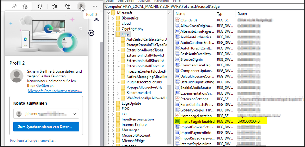Select the FIDO key
The image size is (305, 147).
click(125, 109)
